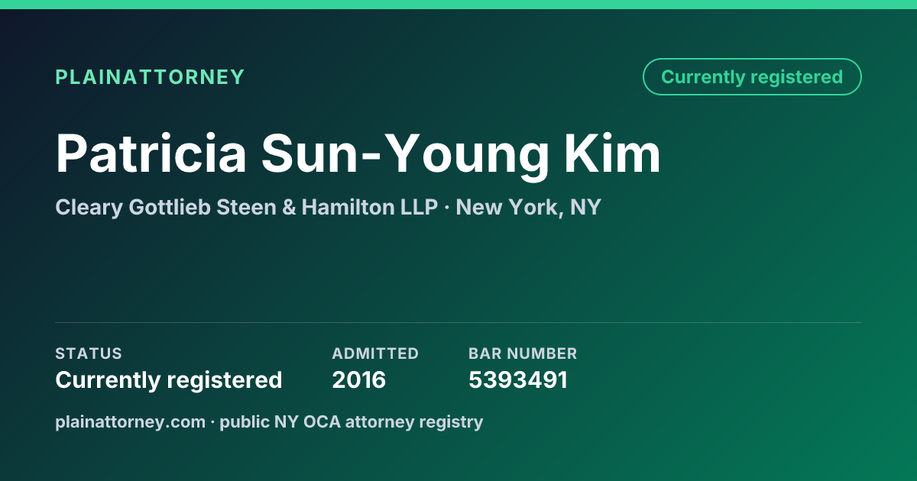
Task: Click the dot separator between firm and city
Action: click(447, 208)
